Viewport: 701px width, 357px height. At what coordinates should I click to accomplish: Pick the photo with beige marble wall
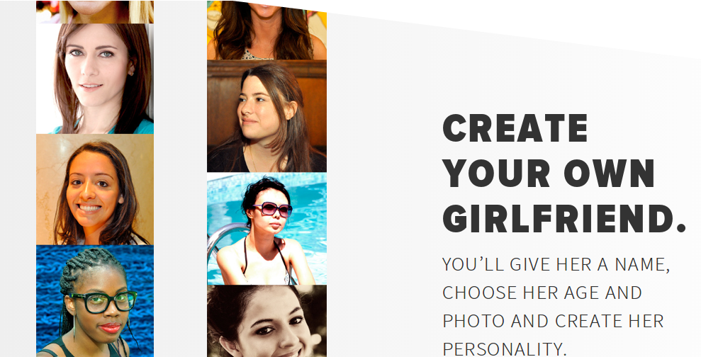(95, 189)
